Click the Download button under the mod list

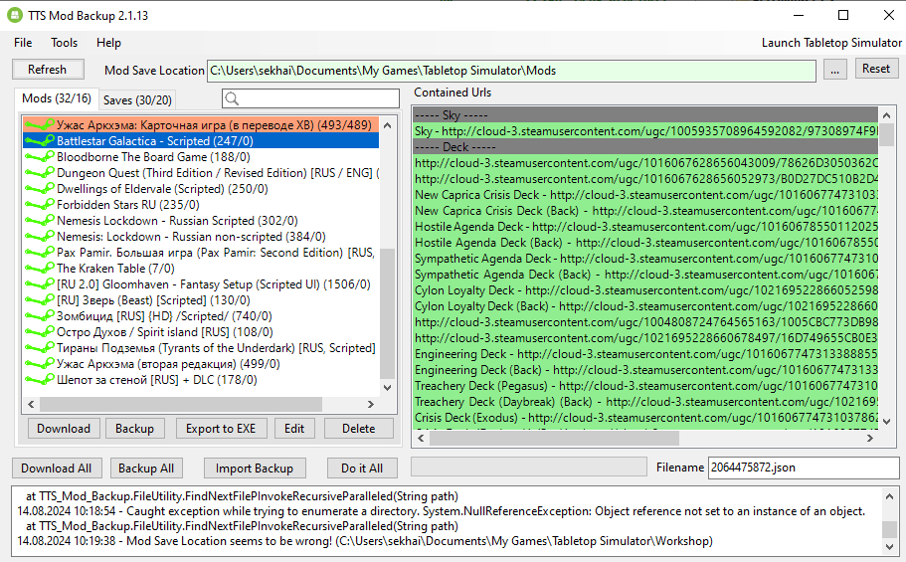[x=64, y=429]
